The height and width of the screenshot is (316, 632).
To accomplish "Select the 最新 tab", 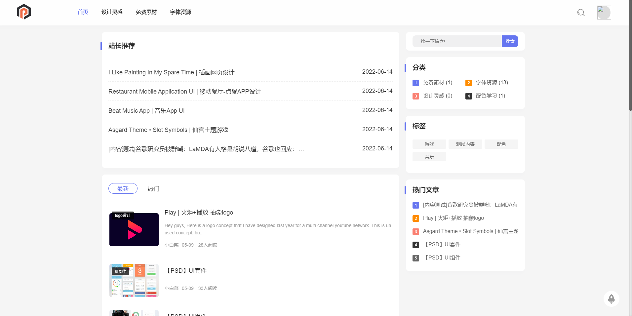I will [x=123, y=188].
